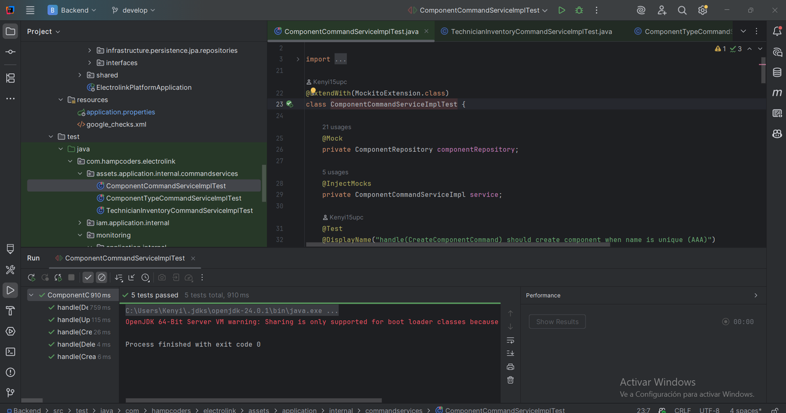Open the Terminal tool window
Viewport: 786px width, 413px height.
tap(10, 352)
